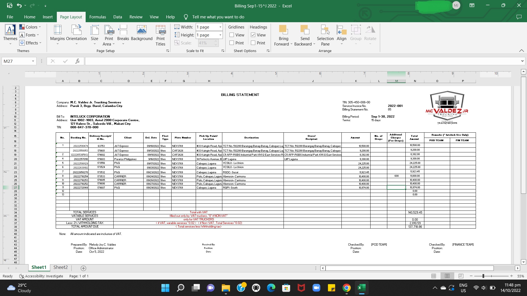Click Send Backward button
The image size is (527, 296).
[305, 35]
